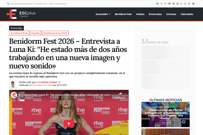Open the Spotify icon in top bar
This screenshot has width=203, height=135.
[x=178, y=4]
